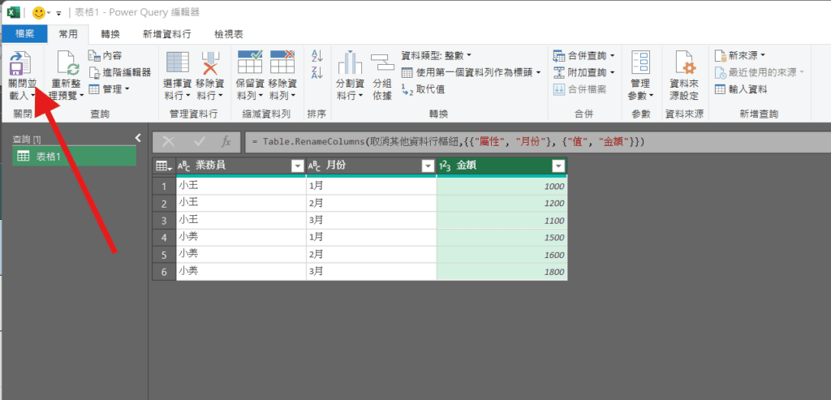Open 選擇資料行 (Choose Columns) tool
The image size is (831, 400).
click(177, 63)
